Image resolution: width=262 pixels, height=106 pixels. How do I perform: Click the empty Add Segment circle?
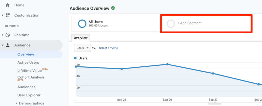[171, 24]
